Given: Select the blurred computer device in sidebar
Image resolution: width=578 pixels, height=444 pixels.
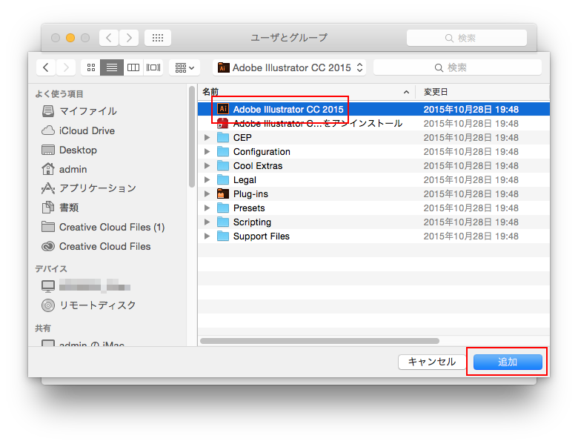Looking at the screenshot, I should [86, 286].
